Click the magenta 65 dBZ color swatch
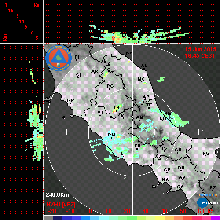Image resolution: width=220 pixels, height=220 pixels. click(215, 218)
